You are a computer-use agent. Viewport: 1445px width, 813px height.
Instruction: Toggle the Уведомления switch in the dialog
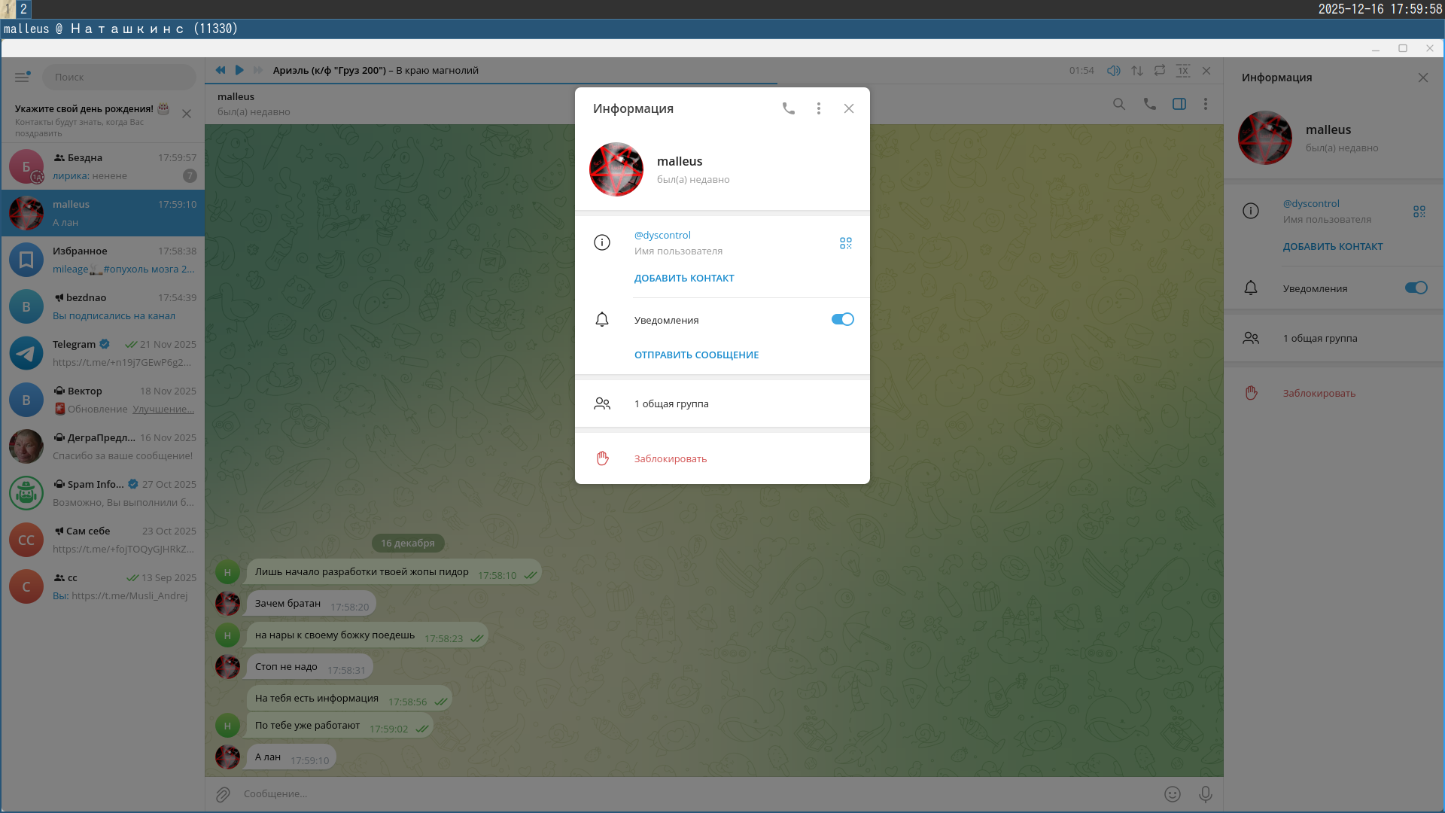point(842,319)
